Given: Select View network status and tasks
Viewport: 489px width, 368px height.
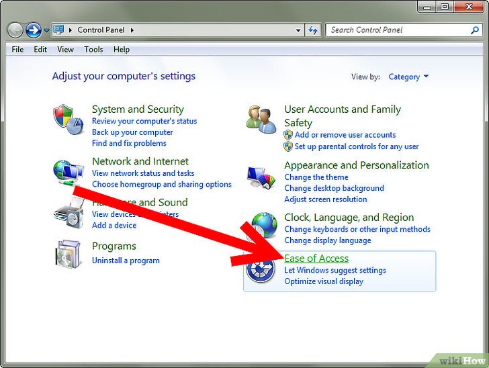Looking at the screenshot, I should coord(143,173).
